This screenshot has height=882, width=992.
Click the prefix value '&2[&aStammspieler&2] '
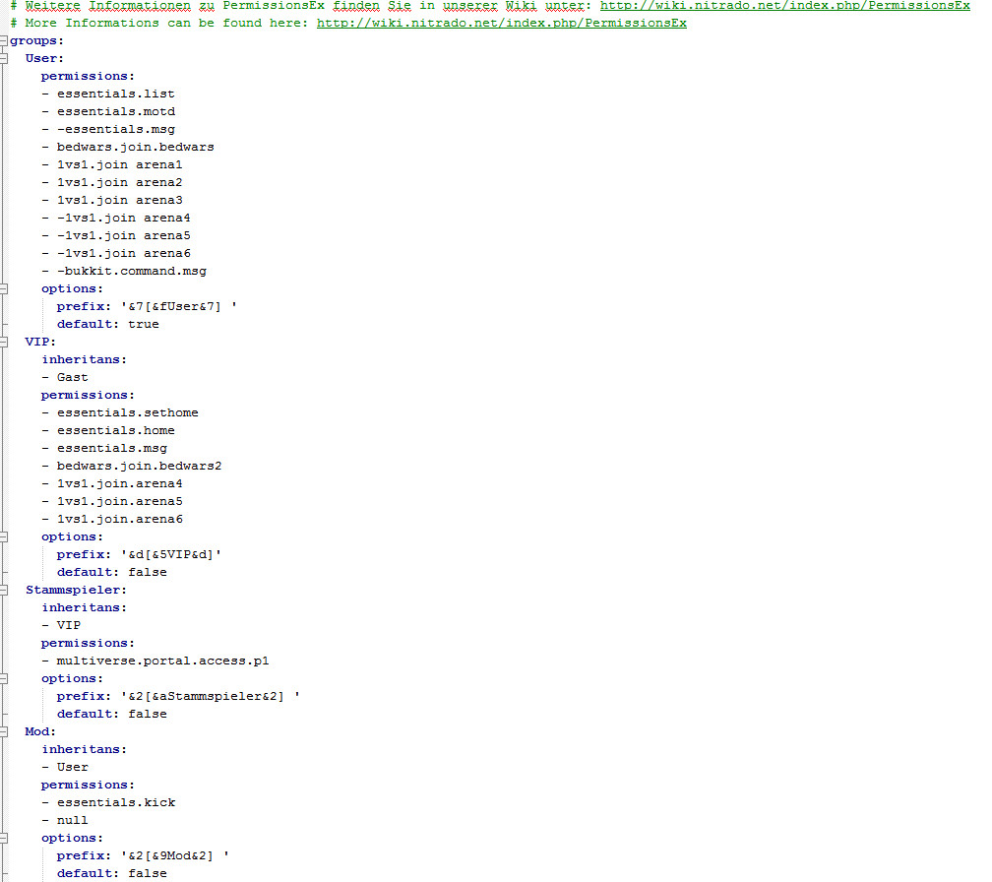[210, 697]
